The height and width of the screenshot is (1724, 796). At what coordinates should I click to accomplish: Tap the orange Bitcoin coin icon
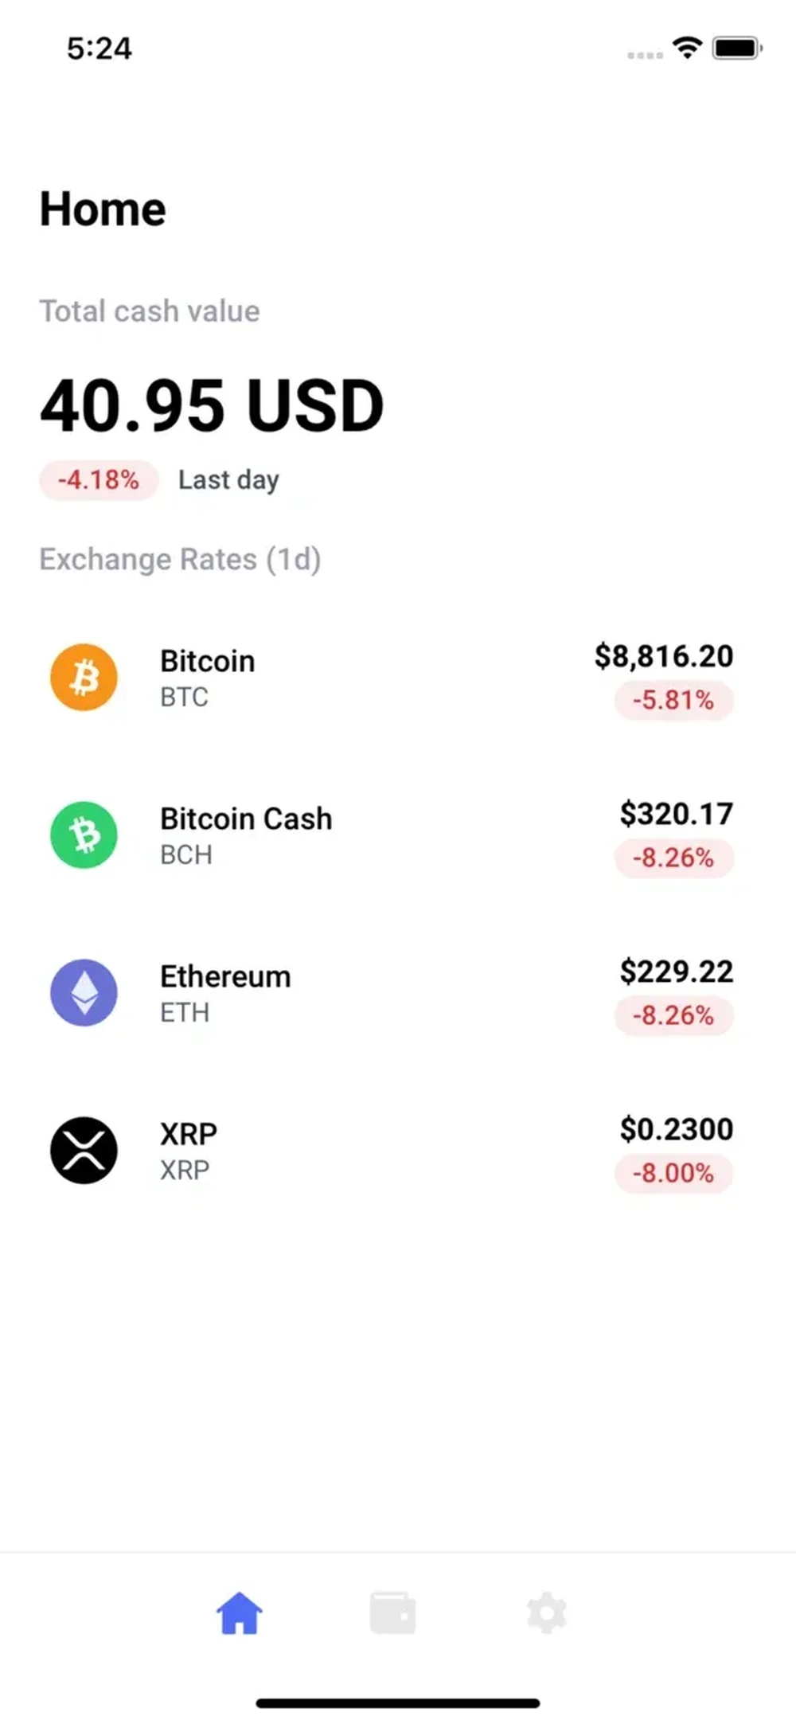pyautogui.click(x=84, y=677)
